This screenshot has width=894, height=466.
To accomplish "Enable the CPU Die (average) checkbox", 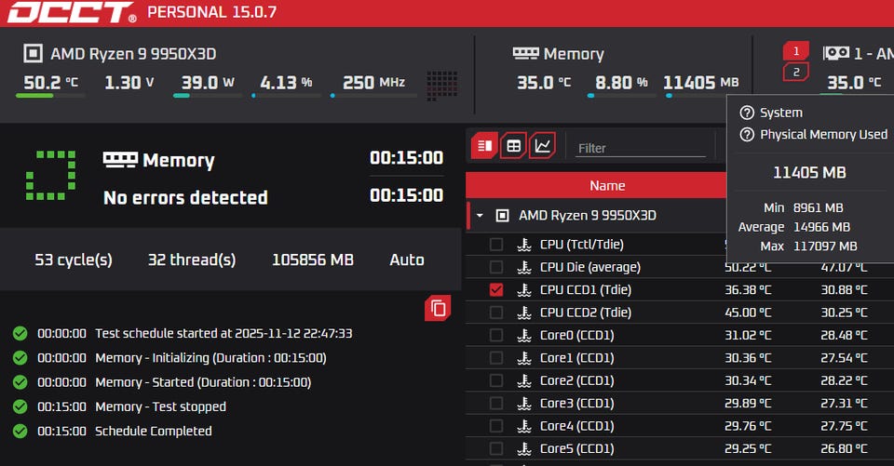I will 496,267.
